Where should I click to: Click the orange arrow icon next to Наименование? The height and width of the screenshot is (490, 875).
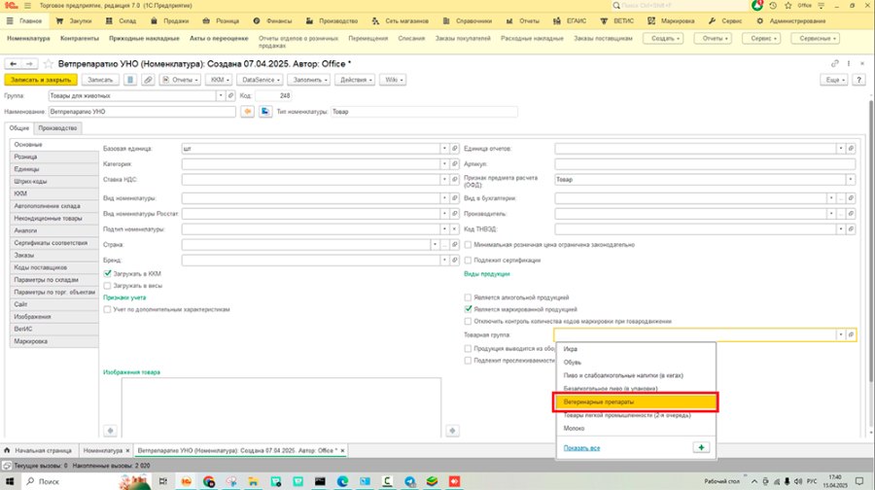(x=247, y=112)
